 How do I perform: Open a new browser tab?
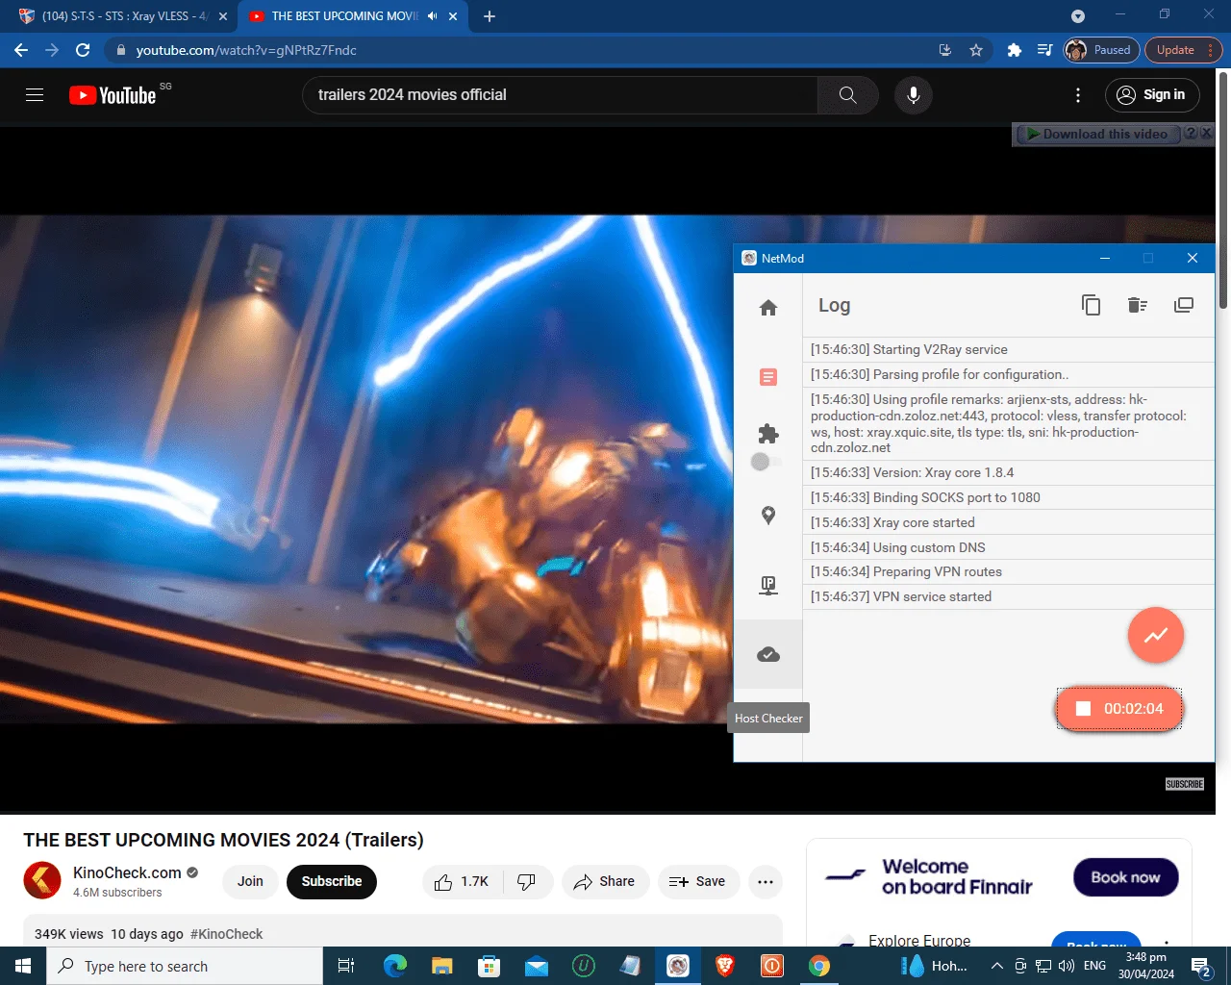coord(490,16)
